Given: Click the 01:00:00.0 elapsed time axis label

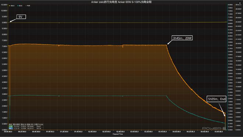Looking at the screenshot, I should 50,131.
